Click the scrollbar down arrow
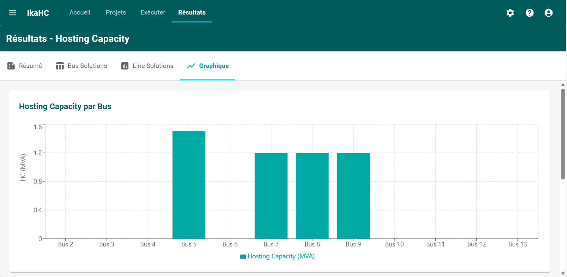Image resolution: width=567 pixels, height=277 pixels. (563, 273)
